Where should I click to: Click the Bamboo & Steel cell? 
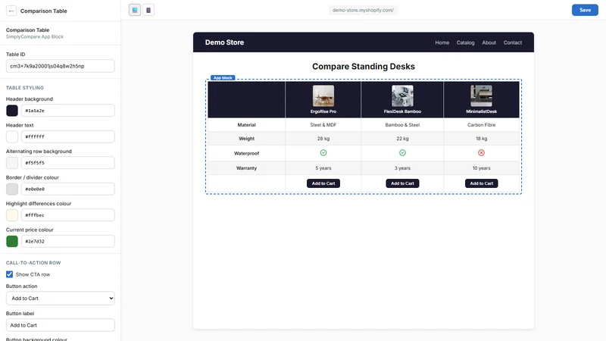[x=402, y=125]
